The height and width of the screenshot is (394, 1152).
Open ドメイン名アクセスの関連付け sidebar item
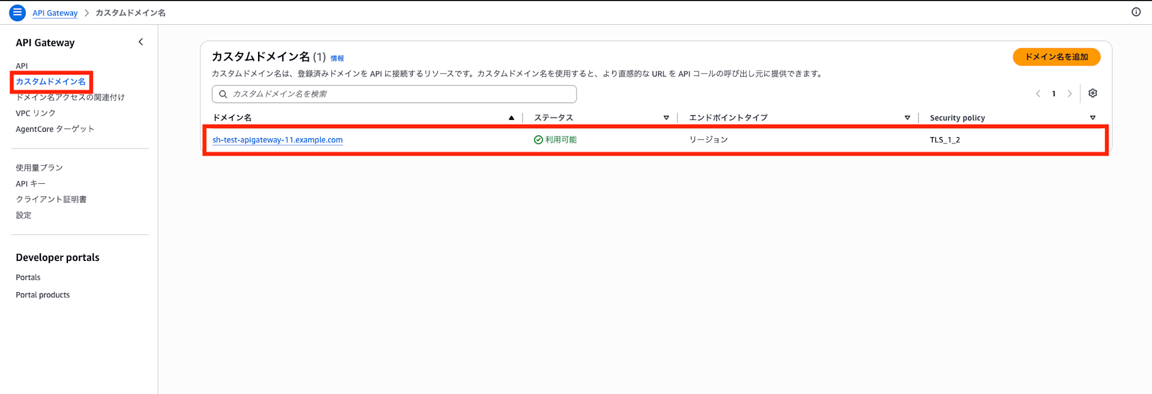tap(70, 97)
